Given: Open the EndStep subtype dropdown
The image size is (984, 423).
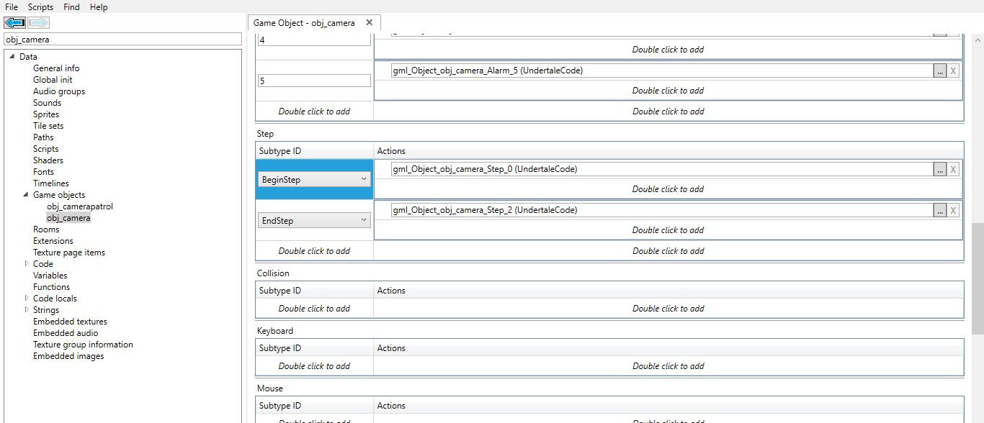Looking at the screenshot, I should point(314,221).
